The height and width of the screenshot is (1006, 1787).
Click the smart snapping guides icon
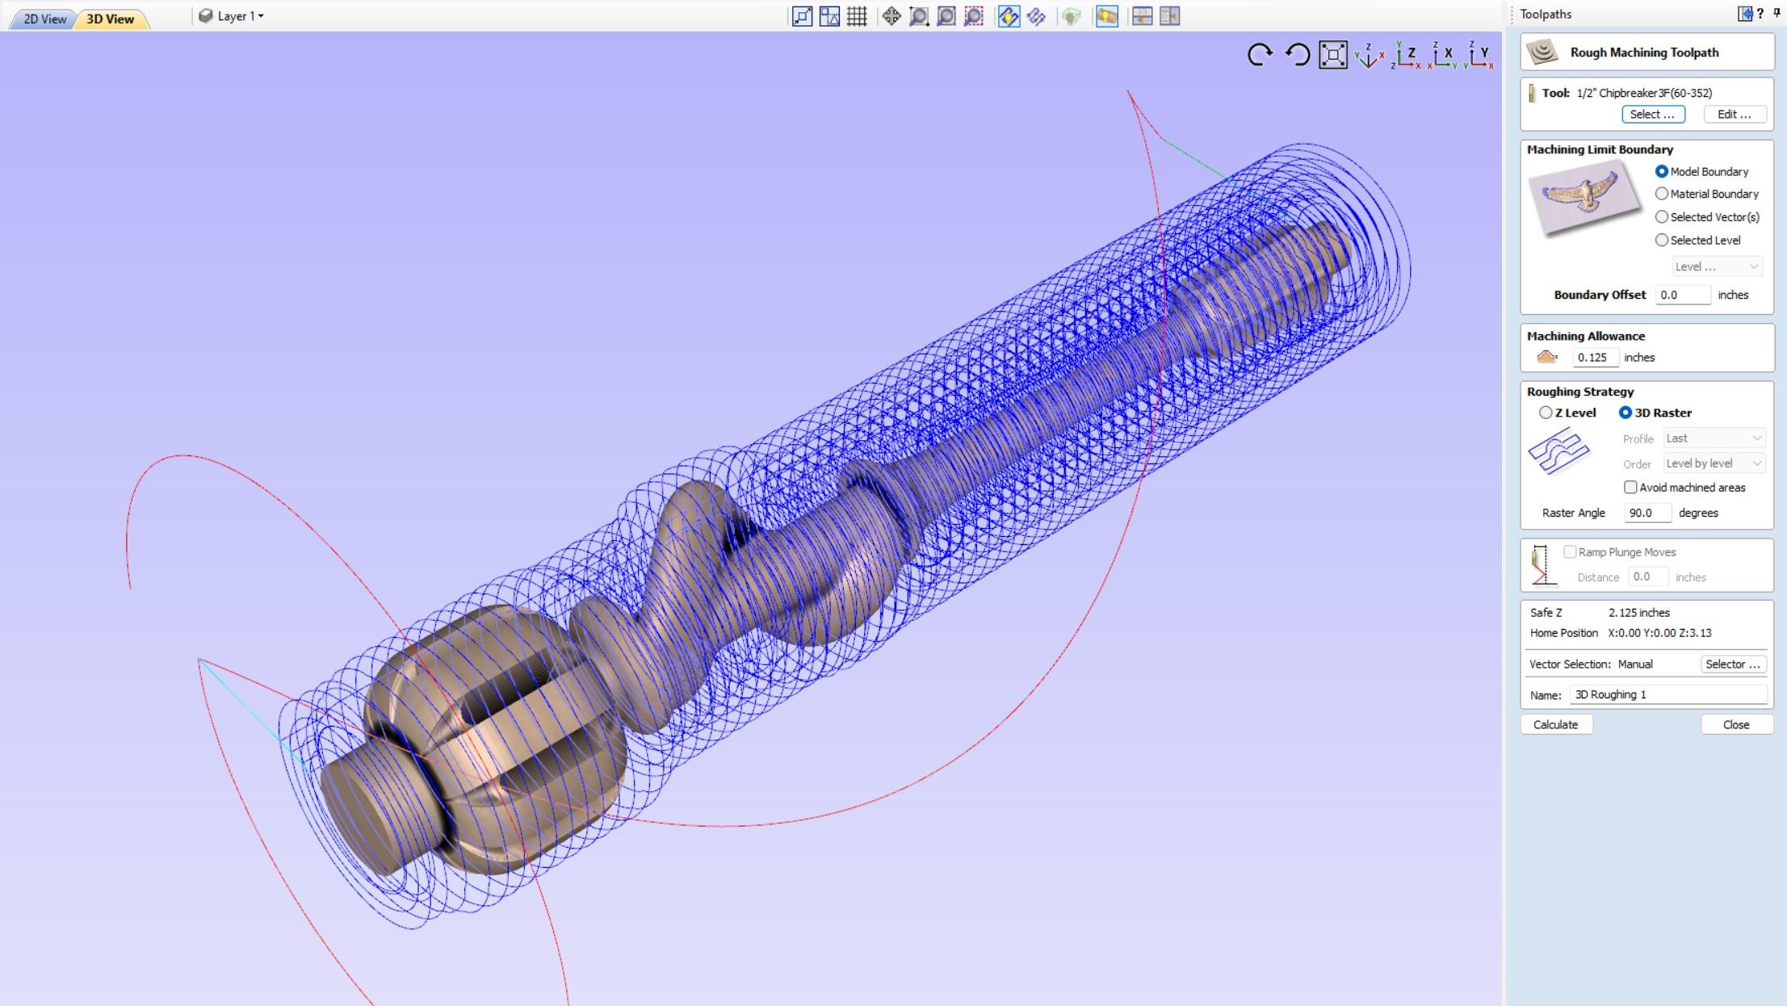point(829,16)
